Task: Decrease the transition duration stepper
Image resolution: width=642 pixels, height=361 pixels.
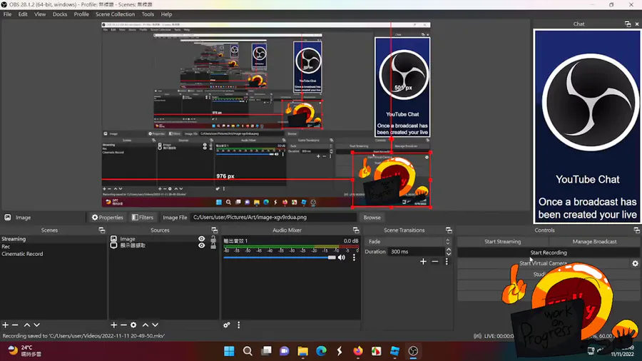Action: pos(449,254)
